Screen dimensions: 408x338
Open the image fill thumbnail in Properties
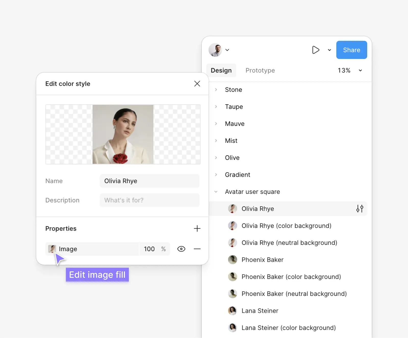point(52,249)
